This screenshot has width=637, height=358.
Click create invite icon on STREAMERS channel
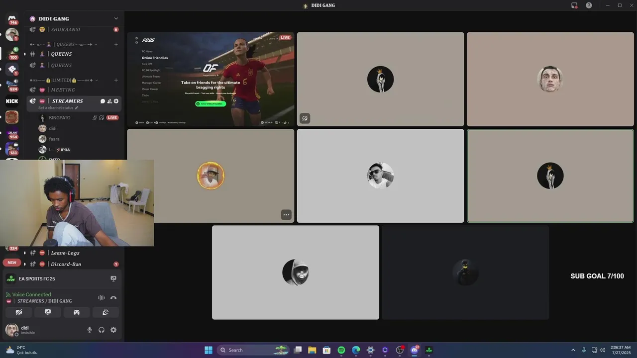pos(109,101)
